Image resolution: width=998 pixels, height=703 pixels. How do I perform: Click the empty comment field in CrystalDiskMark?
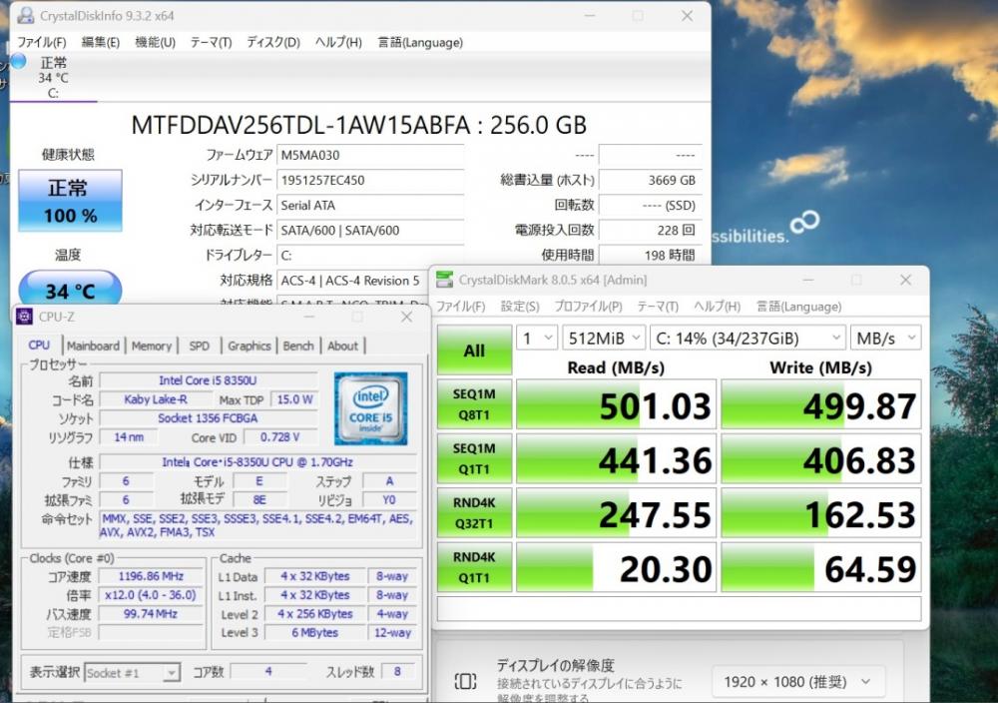(x=679, y=609)
